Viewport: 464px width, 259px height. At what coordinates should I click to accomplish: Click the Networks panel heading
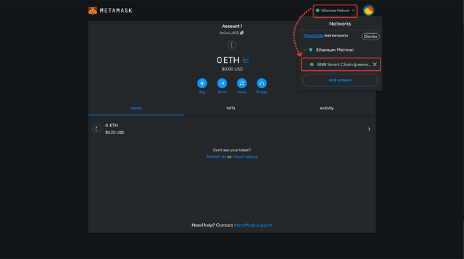point(340,24)
